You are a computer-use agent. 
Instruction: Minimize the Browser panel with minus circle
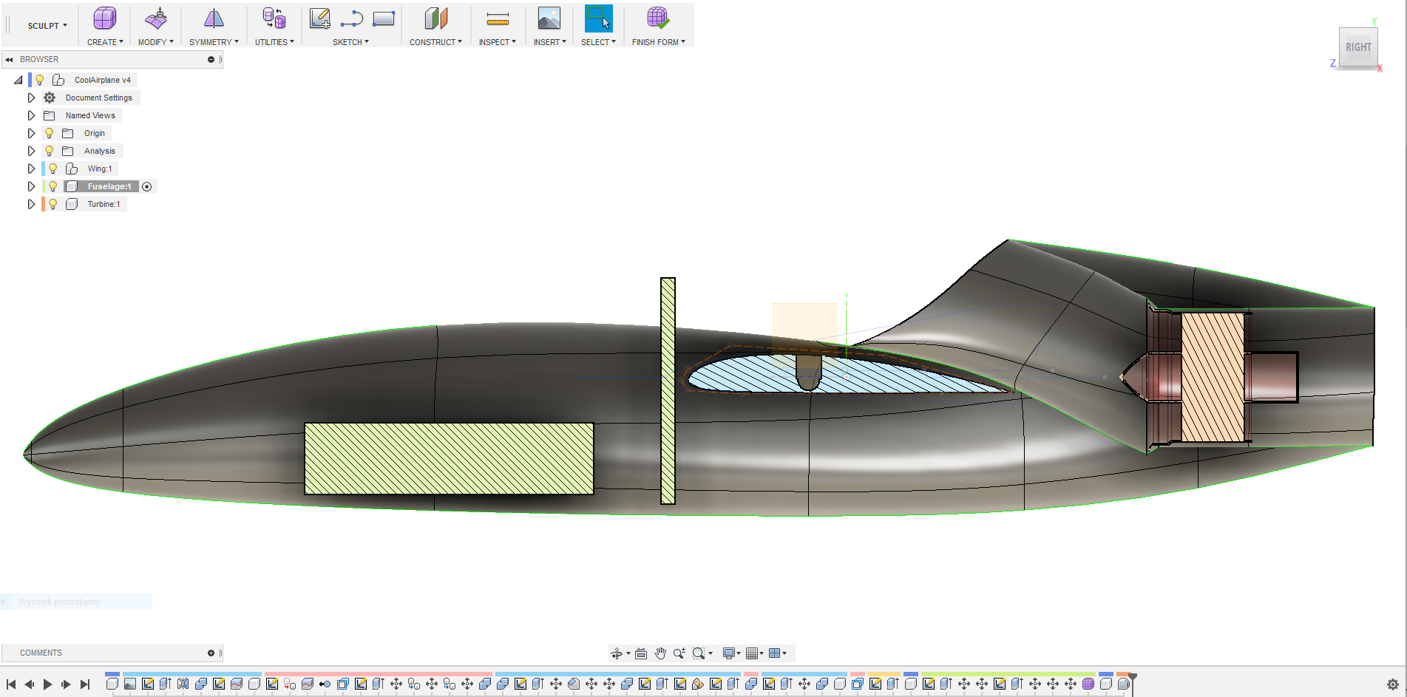click(211, 59)
